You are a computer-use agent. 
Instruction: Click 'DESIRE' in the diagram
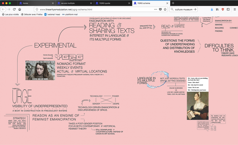(x=116, y=104)
